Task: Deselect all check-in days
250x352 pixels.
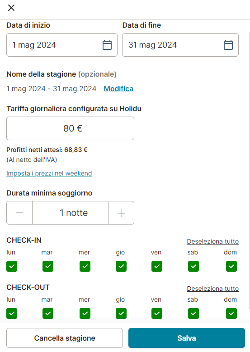Action: coord(212,241)
